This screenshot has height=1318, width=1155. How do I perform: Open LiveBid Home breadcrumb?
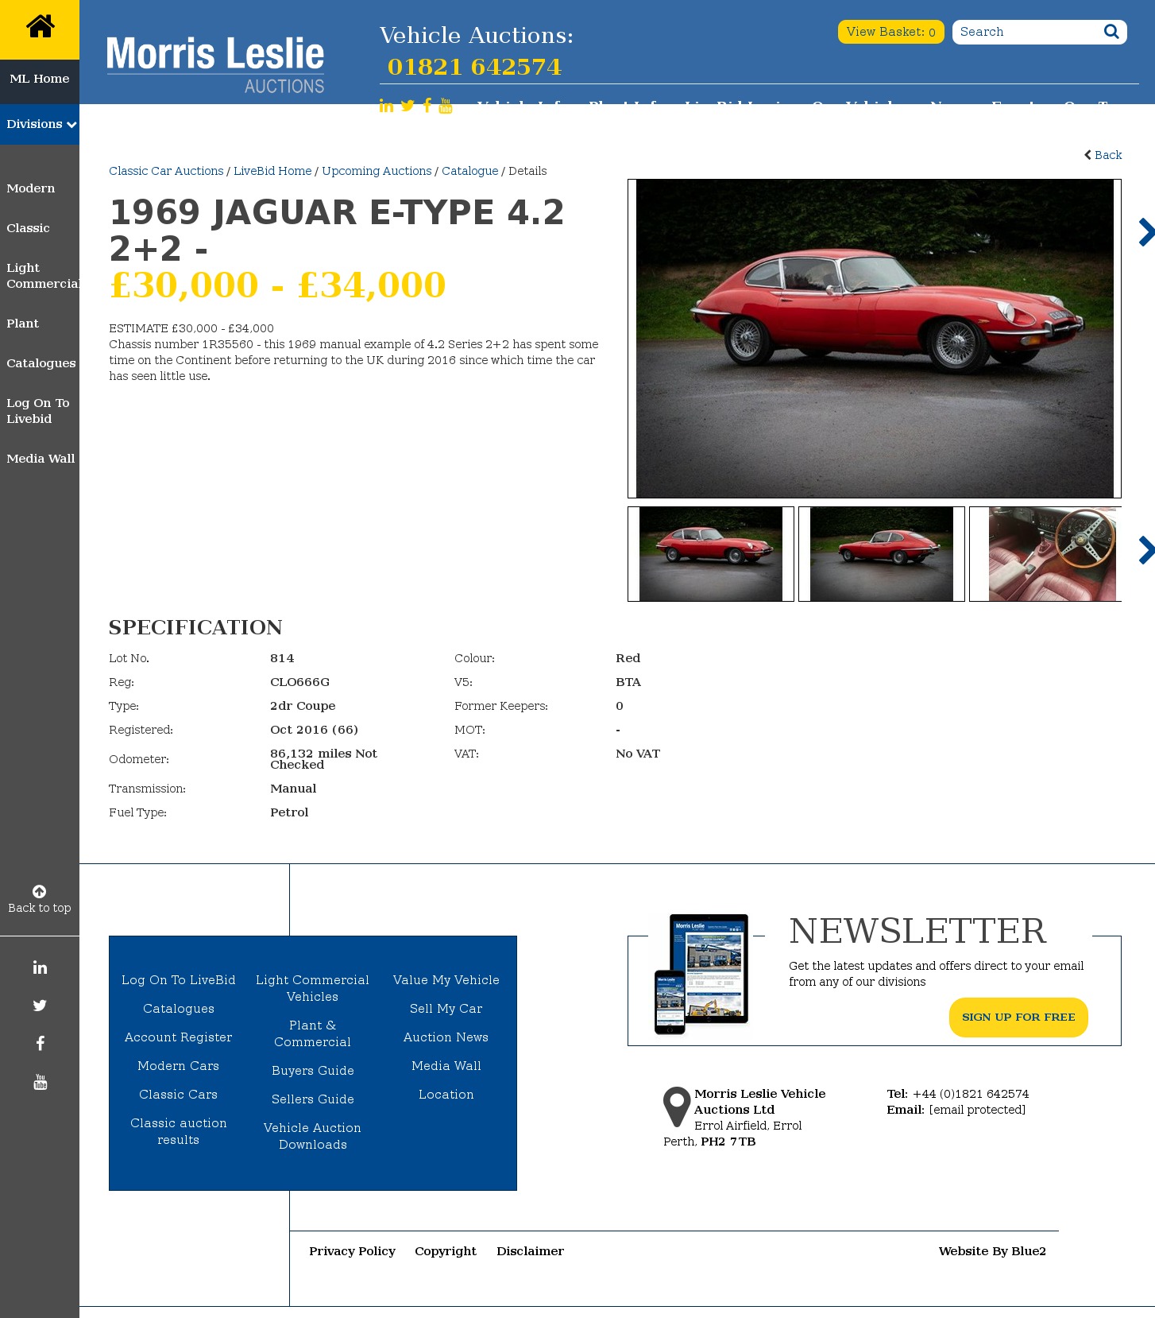point(272,171)
